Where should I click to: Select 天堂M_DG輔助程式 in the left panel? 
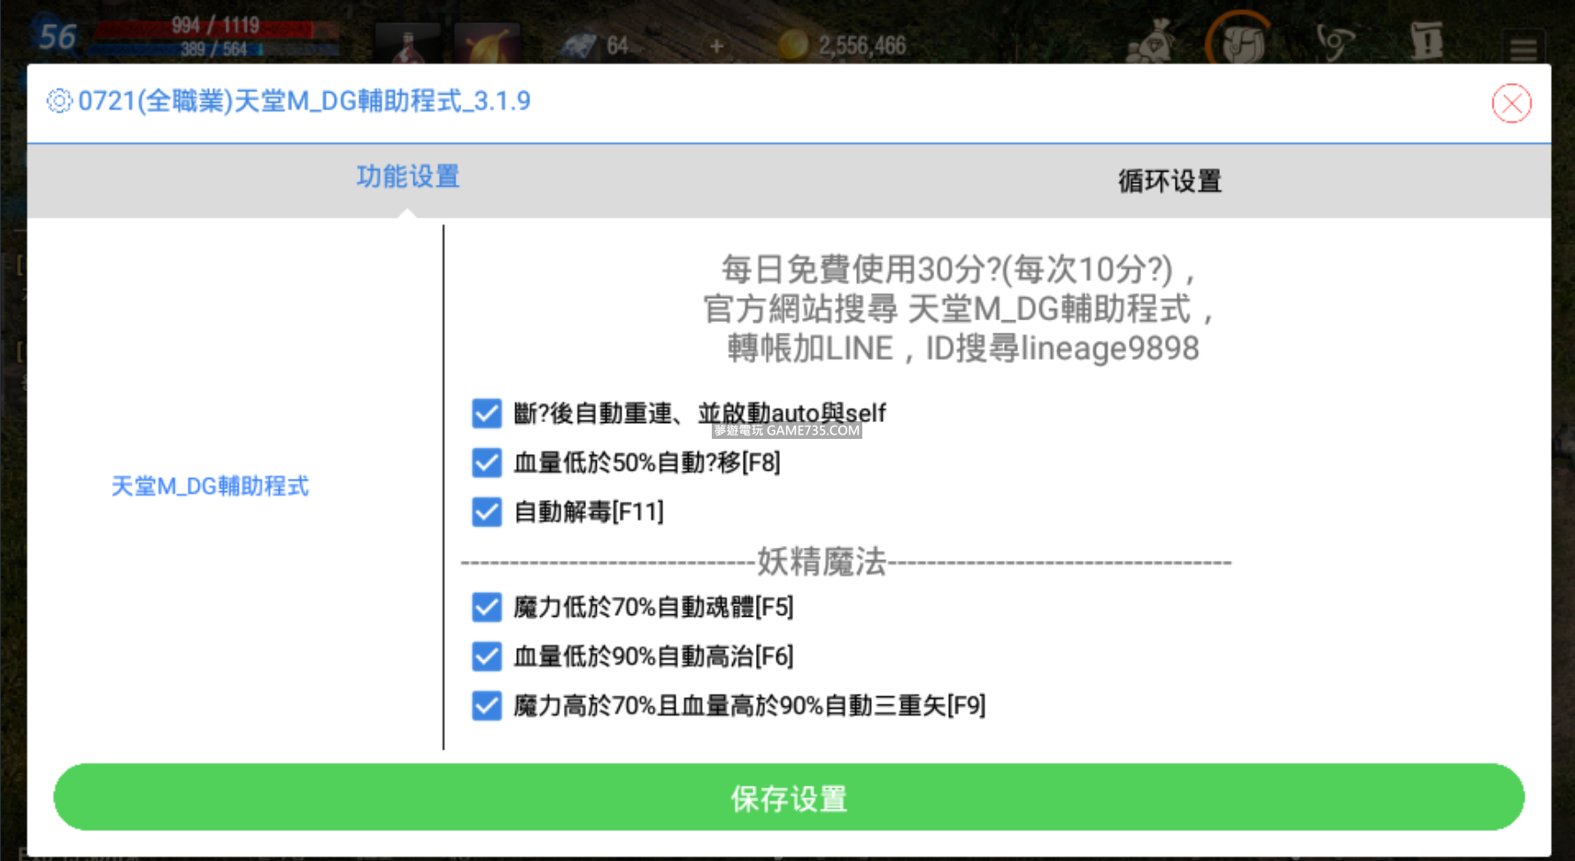click(x=210, y=487)
